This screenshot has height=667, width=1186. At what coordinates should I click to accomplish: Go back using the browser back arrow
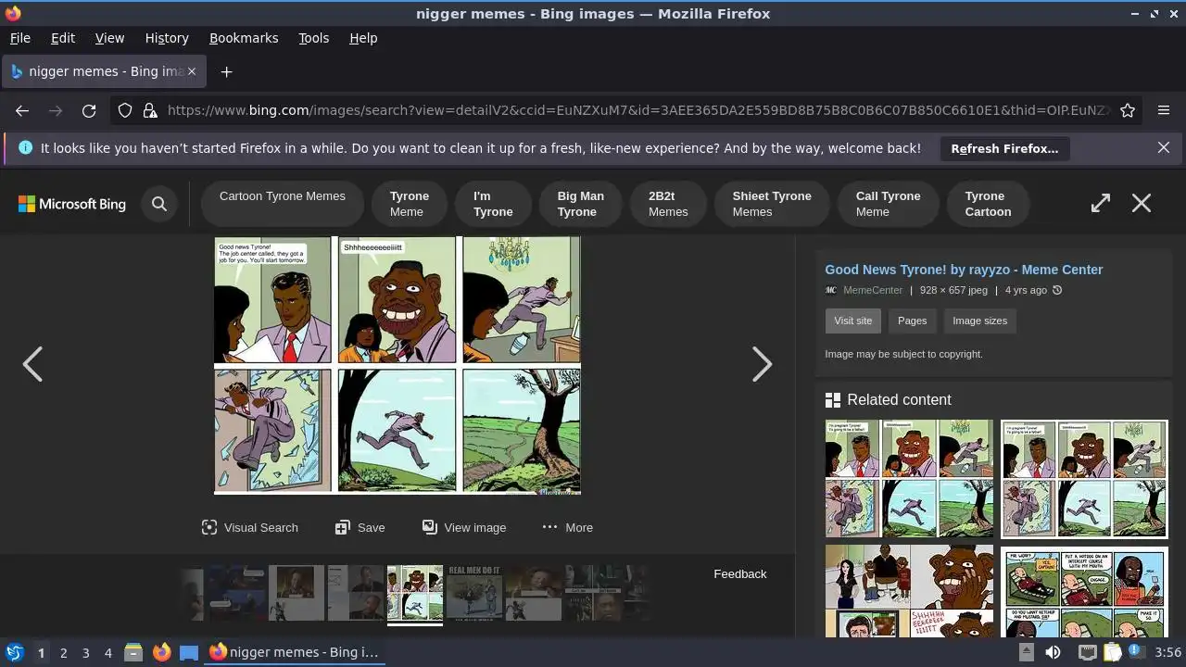(22, 110)
